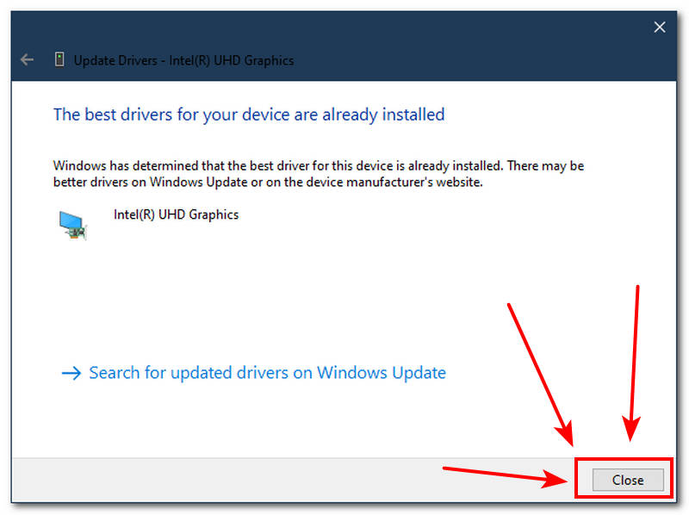
Task: Click the blue heading about best drivers installed
Action: coord(249,114)
